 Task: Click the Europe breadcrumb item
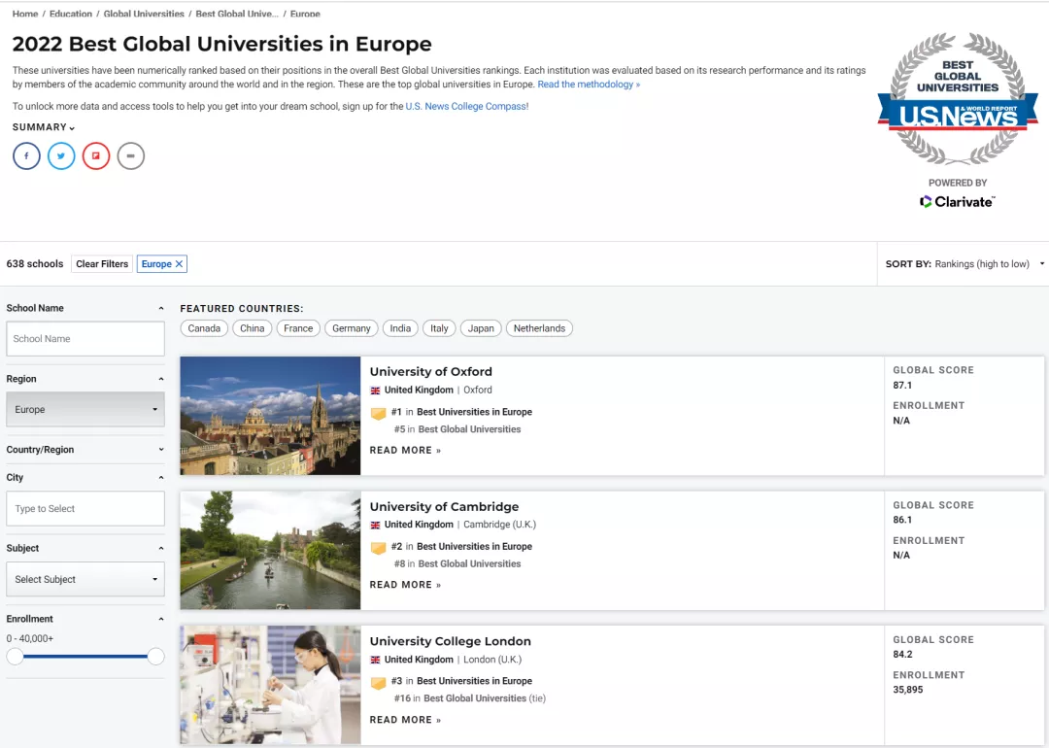[x=305, y=14]
